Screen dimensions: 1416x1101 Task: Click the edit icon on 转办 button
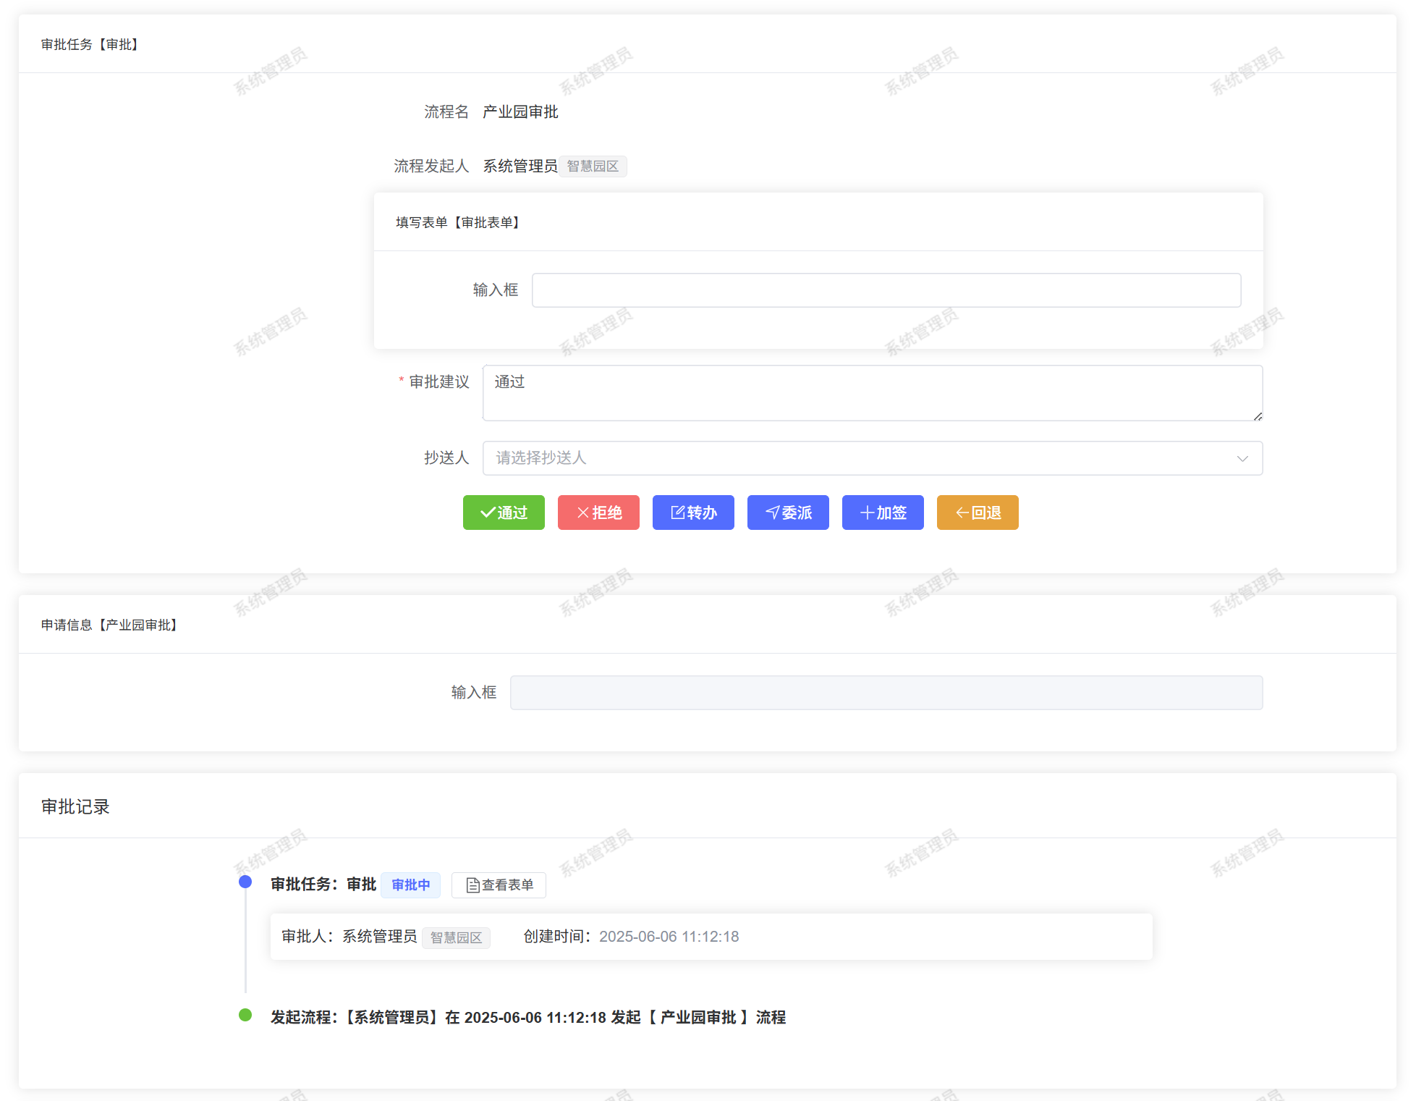(678, 512)
